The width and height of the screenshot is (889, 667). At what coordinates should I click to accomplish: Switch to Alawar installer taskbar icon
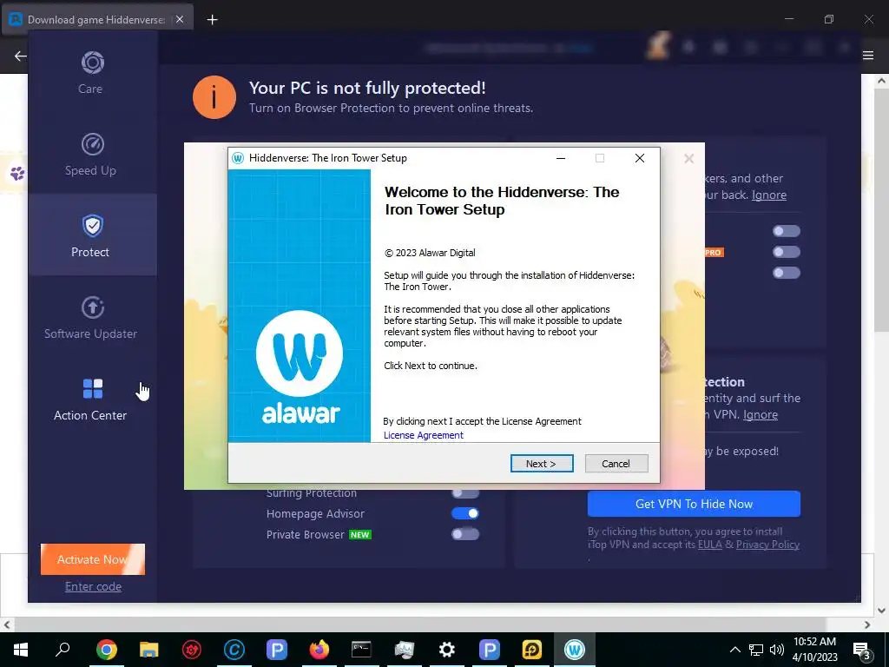[x=575, y=650]
